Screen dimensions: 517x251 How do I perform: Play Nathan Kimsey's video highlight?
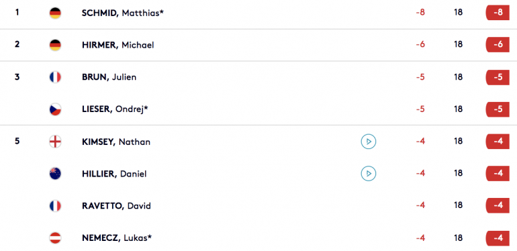pos(369,142)
